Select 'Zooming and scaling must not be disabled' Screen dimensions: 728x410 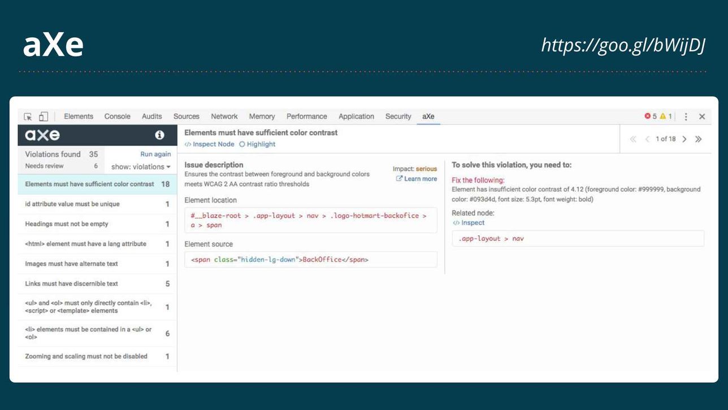97,357
